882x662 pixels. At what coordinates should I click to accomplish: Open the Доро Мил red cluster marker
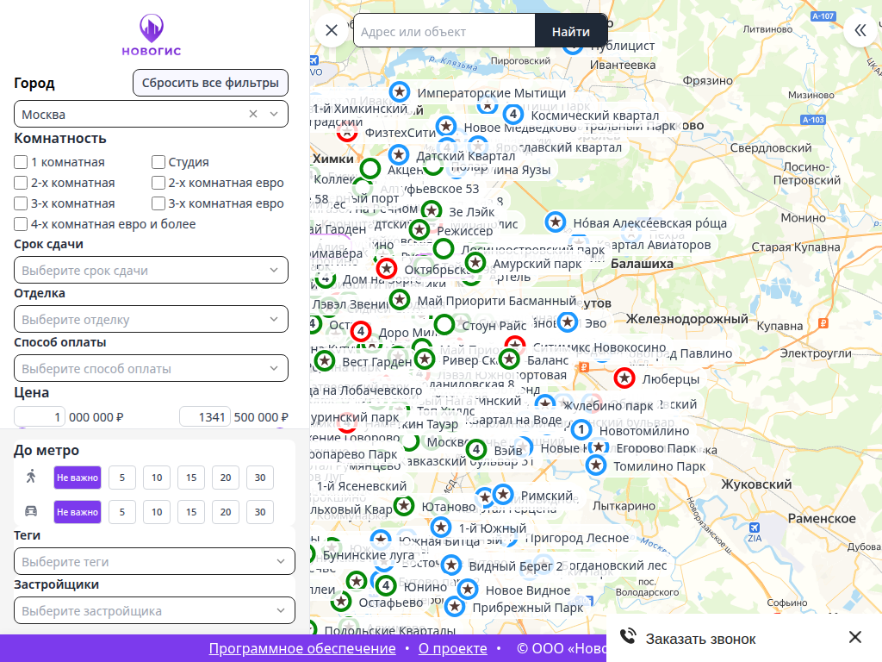click(361, 332)
